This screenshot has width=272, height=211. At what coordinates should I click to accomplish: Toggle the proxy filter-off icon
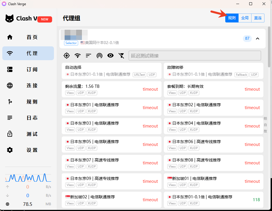coord(121,56)
